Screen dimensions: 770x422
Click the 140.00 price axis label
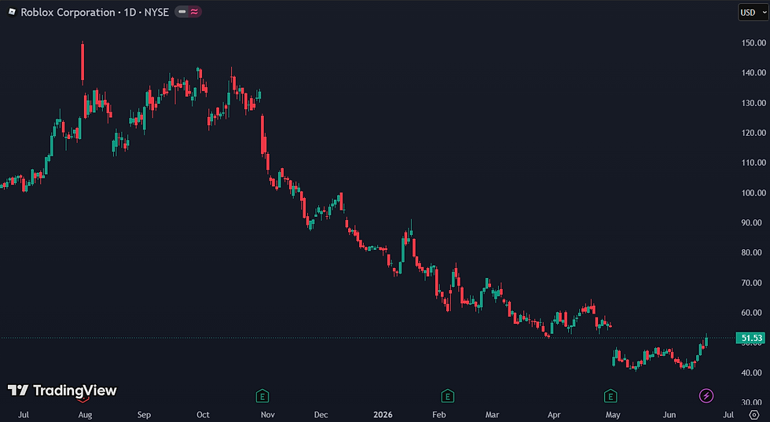753,73
